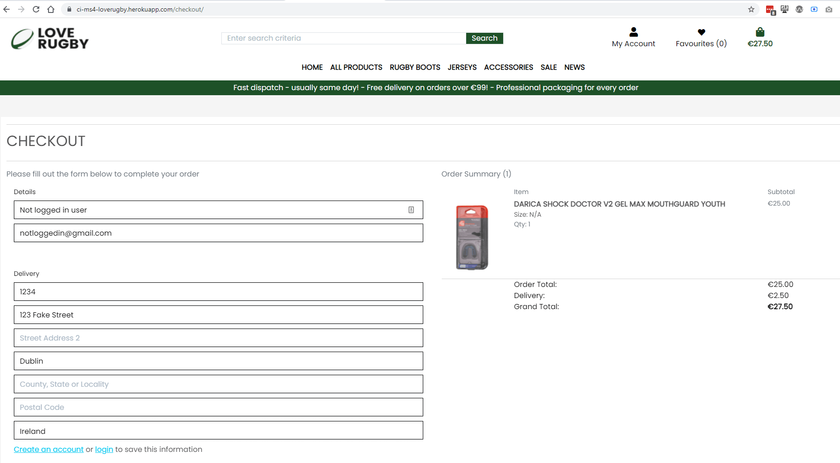Open the Darica Shock Doctor mouthguard product title
Screen dimensions: 840x463
620,204
